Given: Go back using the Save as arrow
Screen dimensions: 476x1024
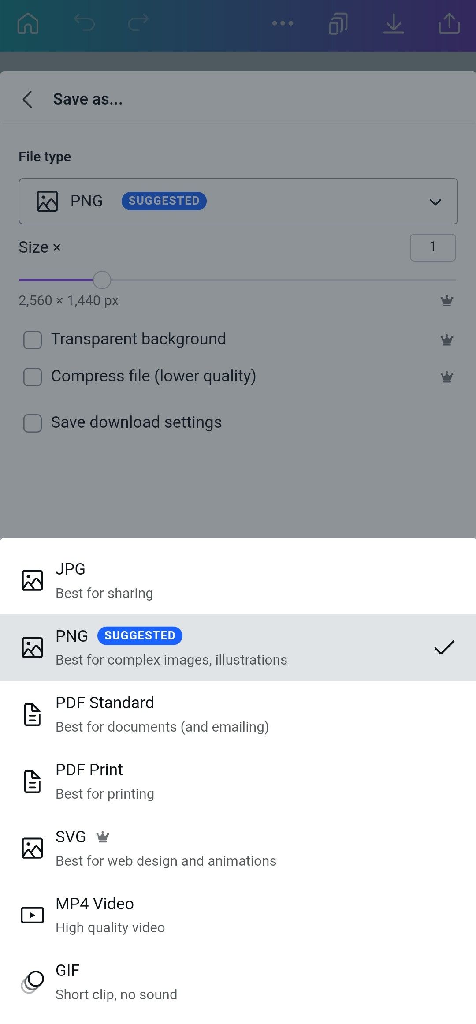Looking at the screenshot, I should (27, 99).
